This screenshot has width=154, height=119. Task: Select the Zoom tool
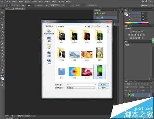click(x=2, y=73)
